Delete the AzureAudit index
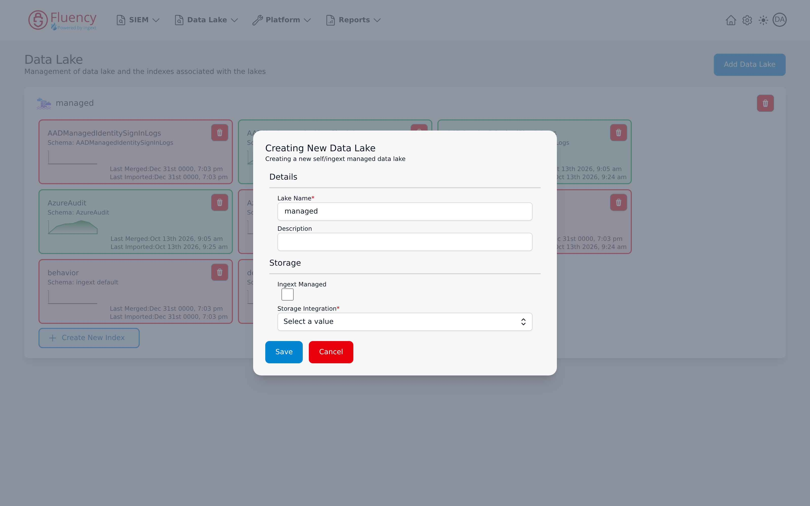Image resolution: width=810 pixels, height=506 pixels. click(x=219, y=202)
